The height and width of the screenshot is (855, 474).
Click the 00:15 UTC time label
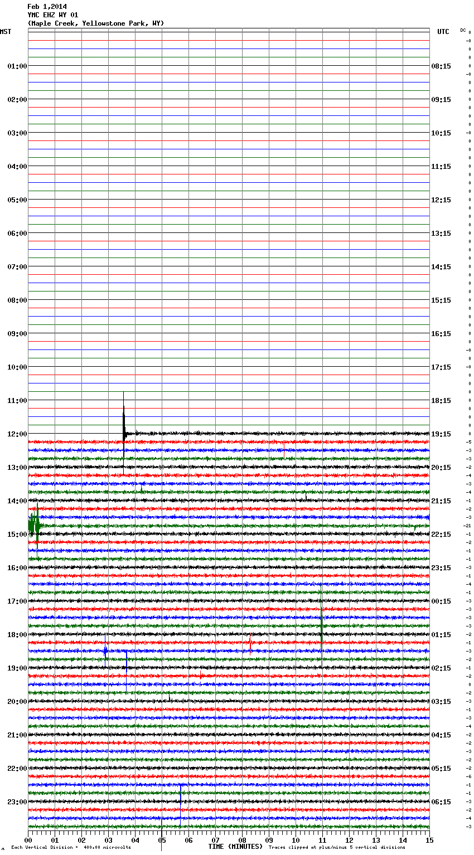[441, 601]
